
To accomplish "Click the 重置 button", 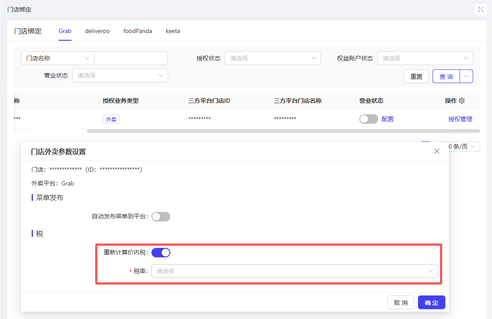I will [x=416, y=76].
